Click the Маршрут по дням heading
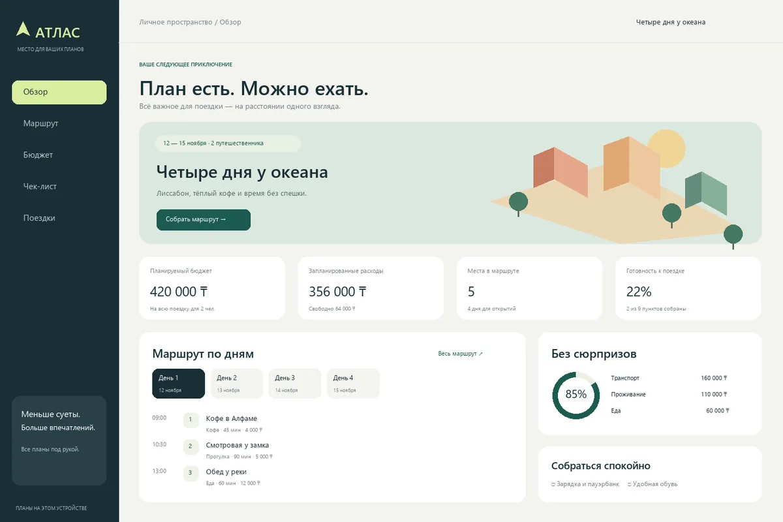Viewport: 783px width, 522px height. 203,354
